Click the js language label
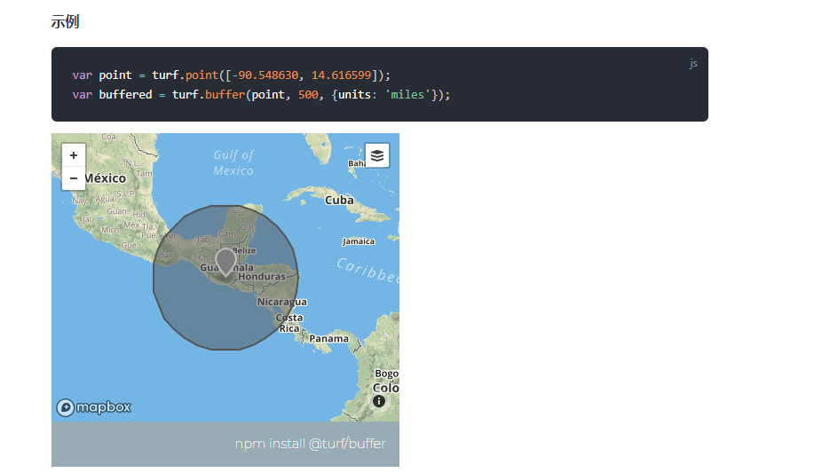The width and height of the screenshot is (838, 473). pyautogui.click(x=693, y=64)
